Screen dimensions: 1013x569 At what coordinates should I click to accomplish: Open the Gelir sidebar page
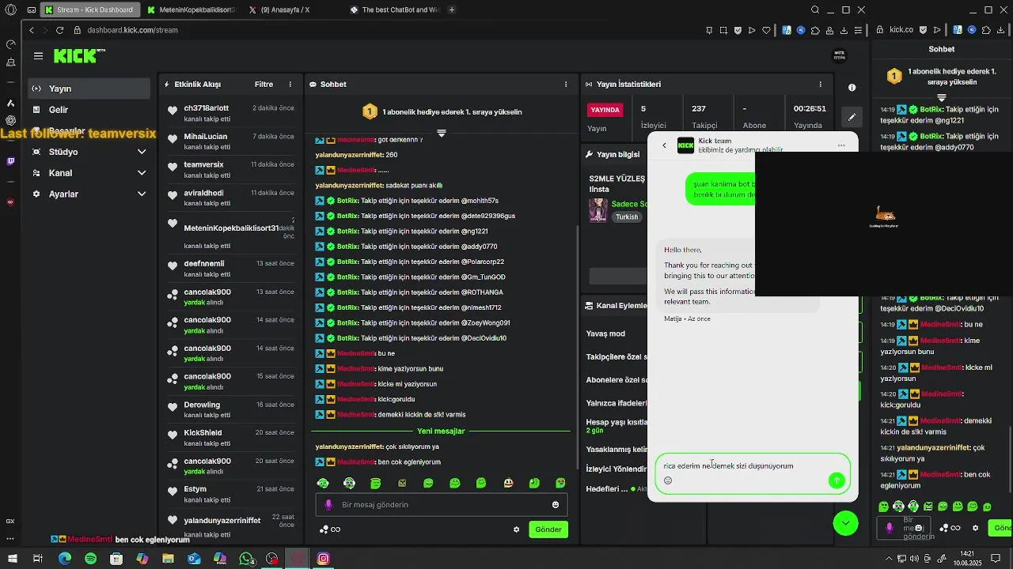coord(89,110)
